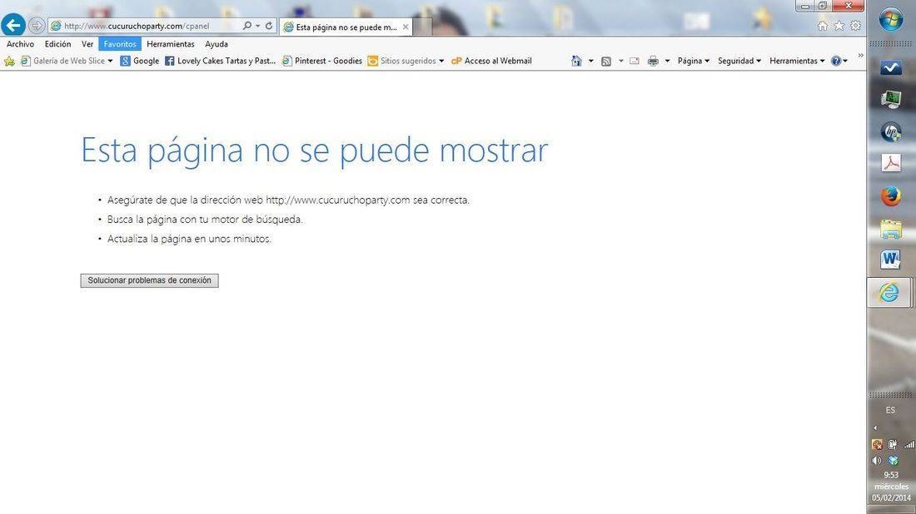Screen dimensions: 916x514
Task: Open the command bar Herramientas dropdown
Action: 797,61
